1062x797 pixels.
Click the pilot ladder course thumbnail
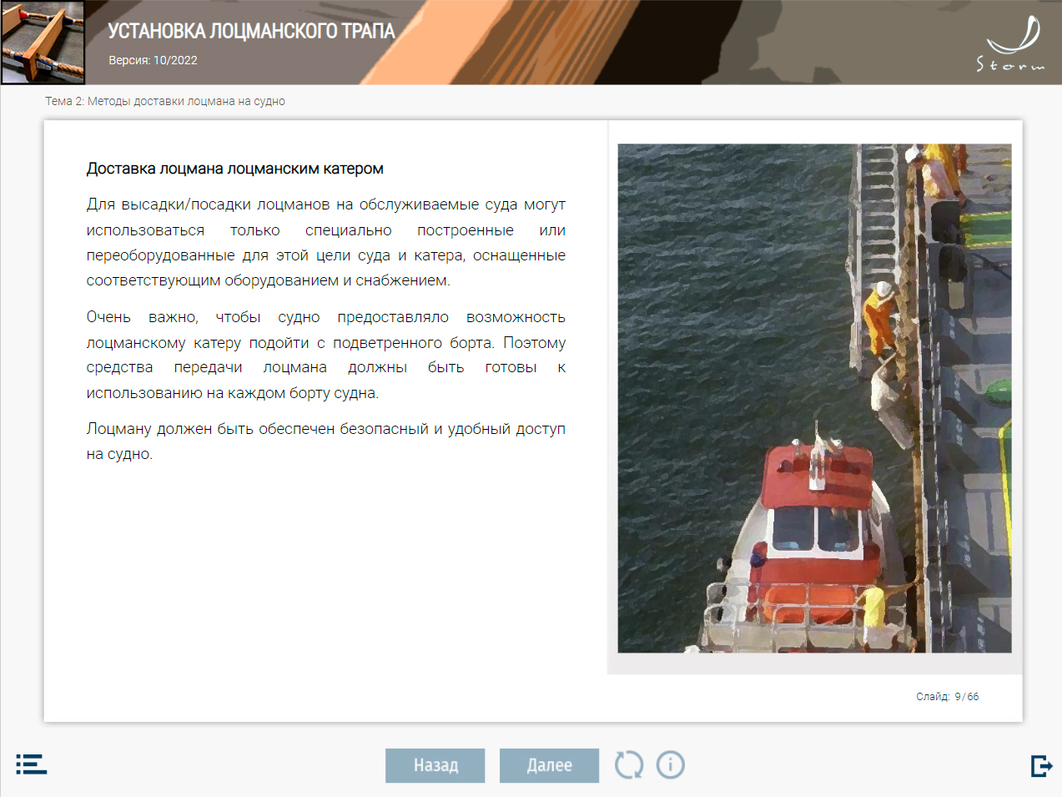click(43, 42)
